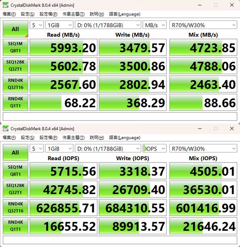The image size is (240, 247).
Task: Open drive selector D: 0% in top window
Action: 108,25
